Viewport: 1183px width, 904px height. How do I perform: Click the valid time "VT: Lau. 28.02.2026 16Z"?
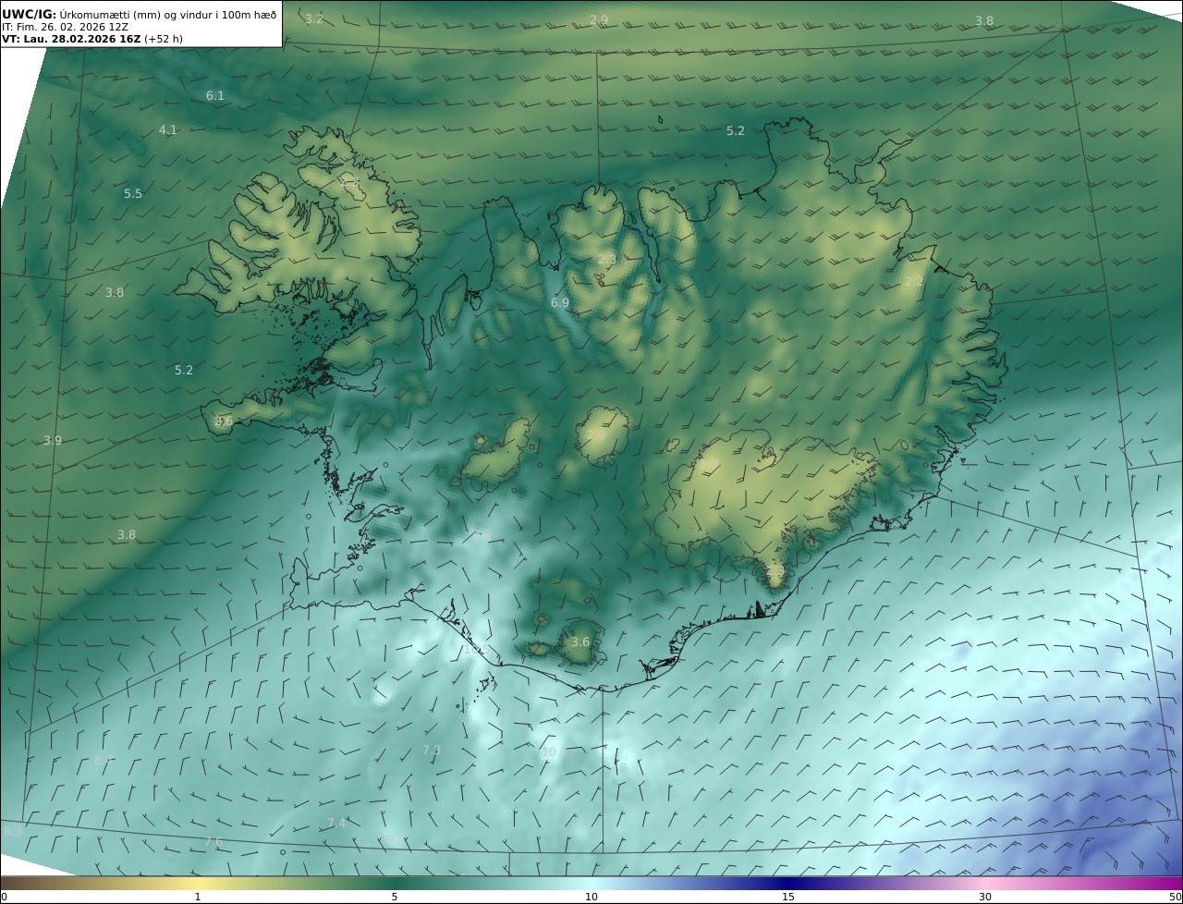click(x=71, y=39)
